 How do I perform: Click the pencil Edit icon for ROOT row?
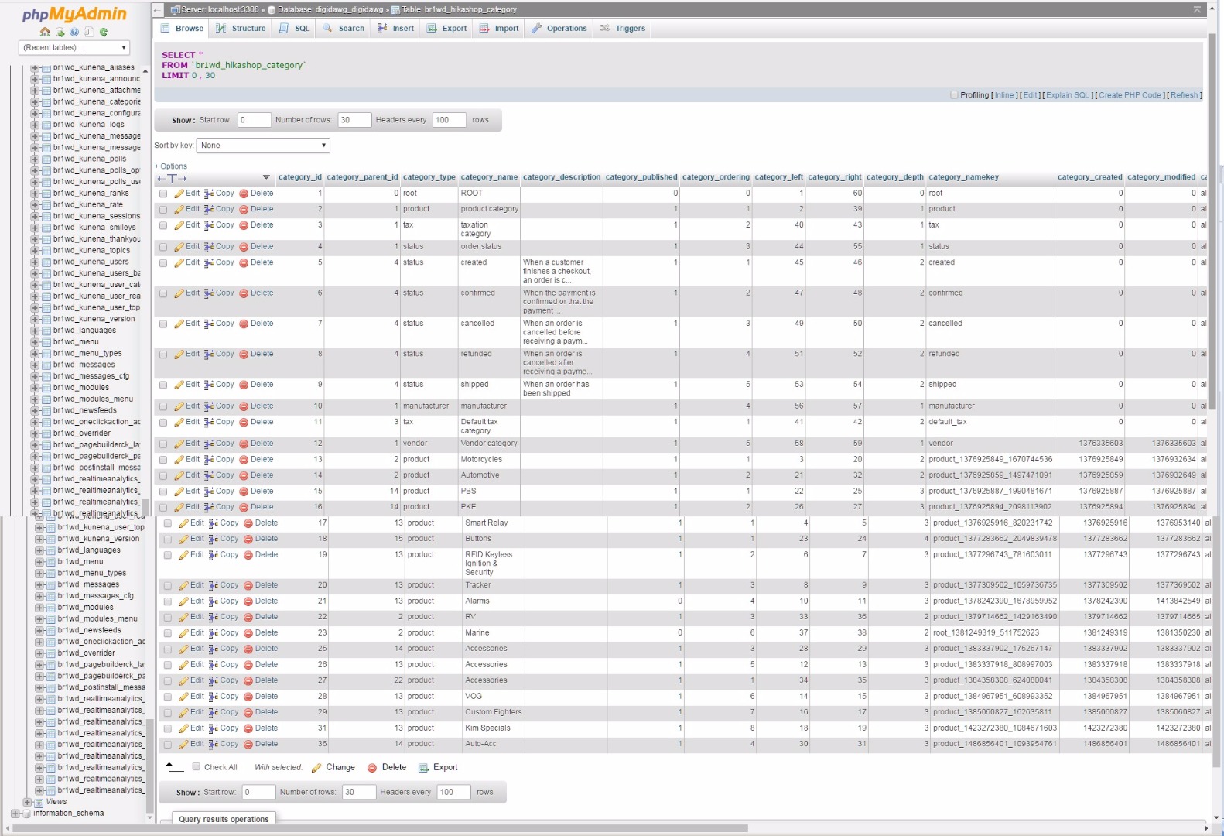click(x=179, y=194)
